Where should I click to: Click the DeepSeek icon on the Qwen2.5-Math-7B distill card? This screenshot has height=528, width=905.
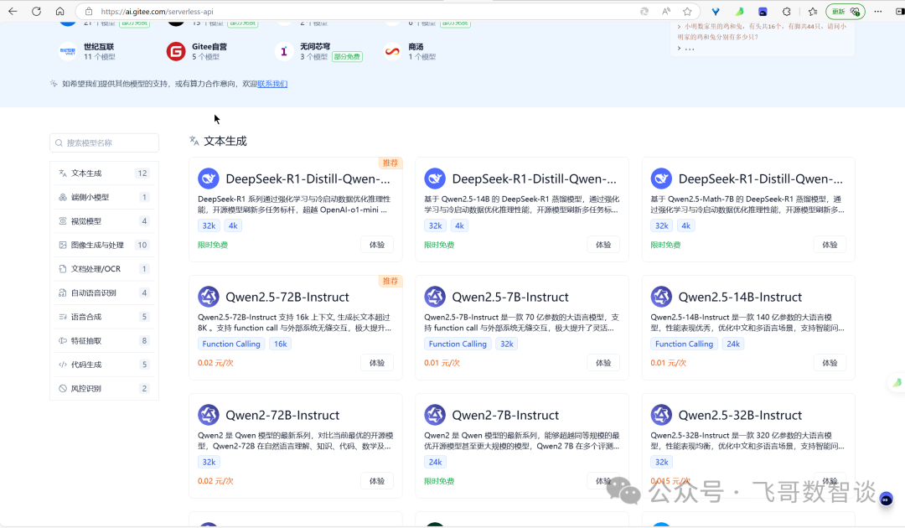coord(661,179)
